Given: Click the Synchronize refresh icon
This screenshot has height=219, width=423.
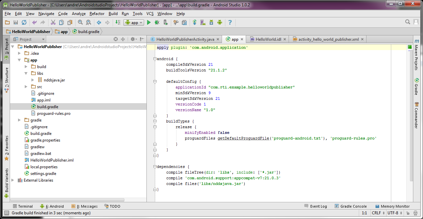Looking at the screenshot, I should [x=24, y=22].
